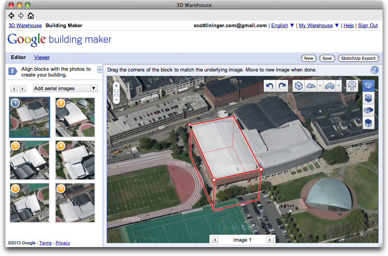The image size is (388, 256).
Task: Zoom out of the aerial image
Action: point(116,100)
